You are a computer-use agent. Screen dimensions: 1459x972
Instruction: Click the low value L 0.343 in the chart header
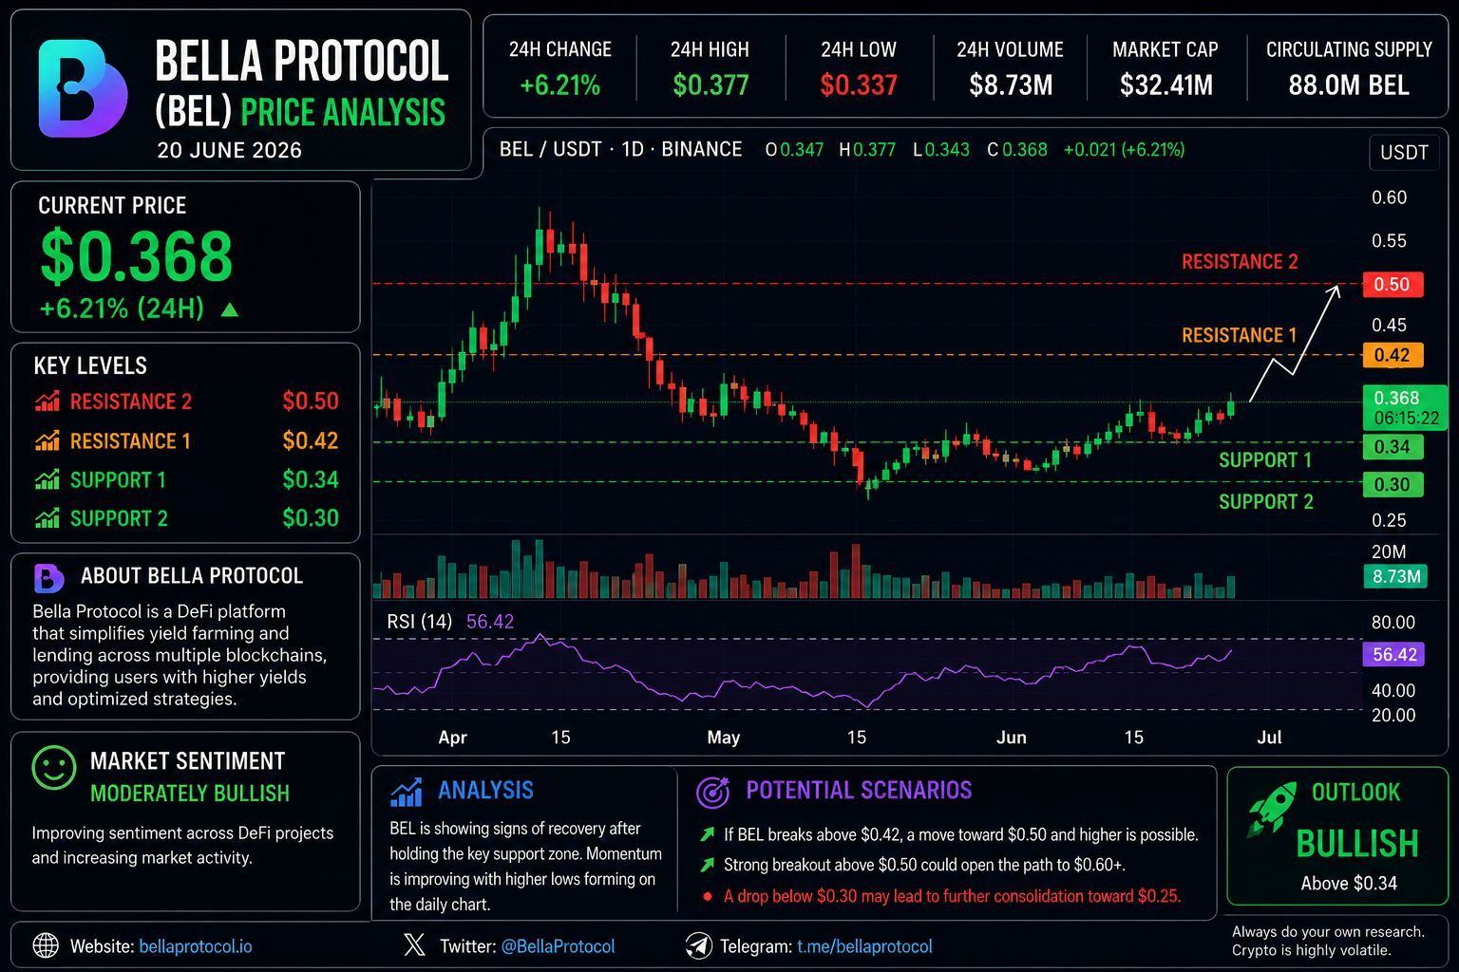pyautogui.click(x=940, y=150)
